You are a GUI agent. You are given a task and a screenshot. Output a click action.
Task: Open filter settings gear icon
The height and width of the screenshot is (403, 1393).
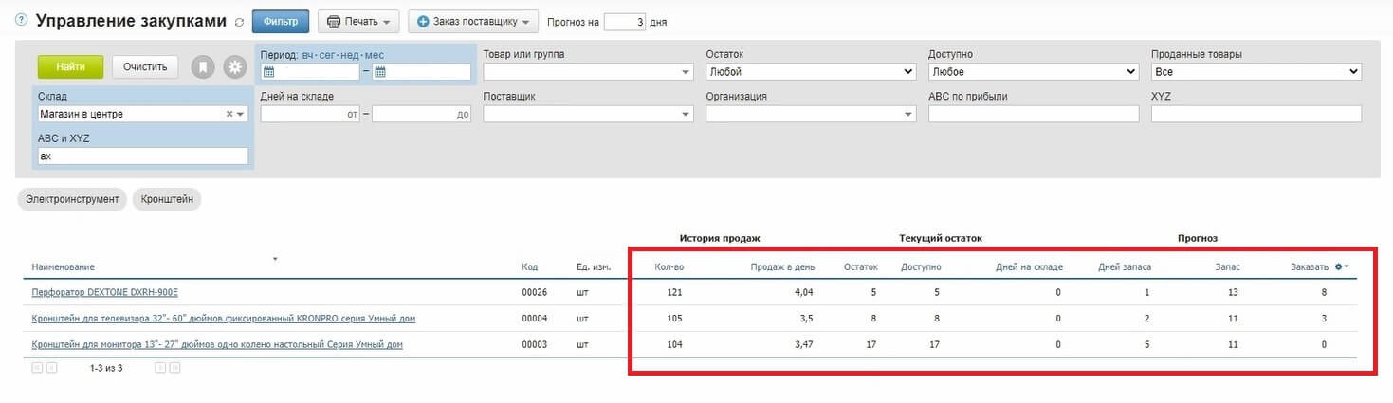click(234, 67)
